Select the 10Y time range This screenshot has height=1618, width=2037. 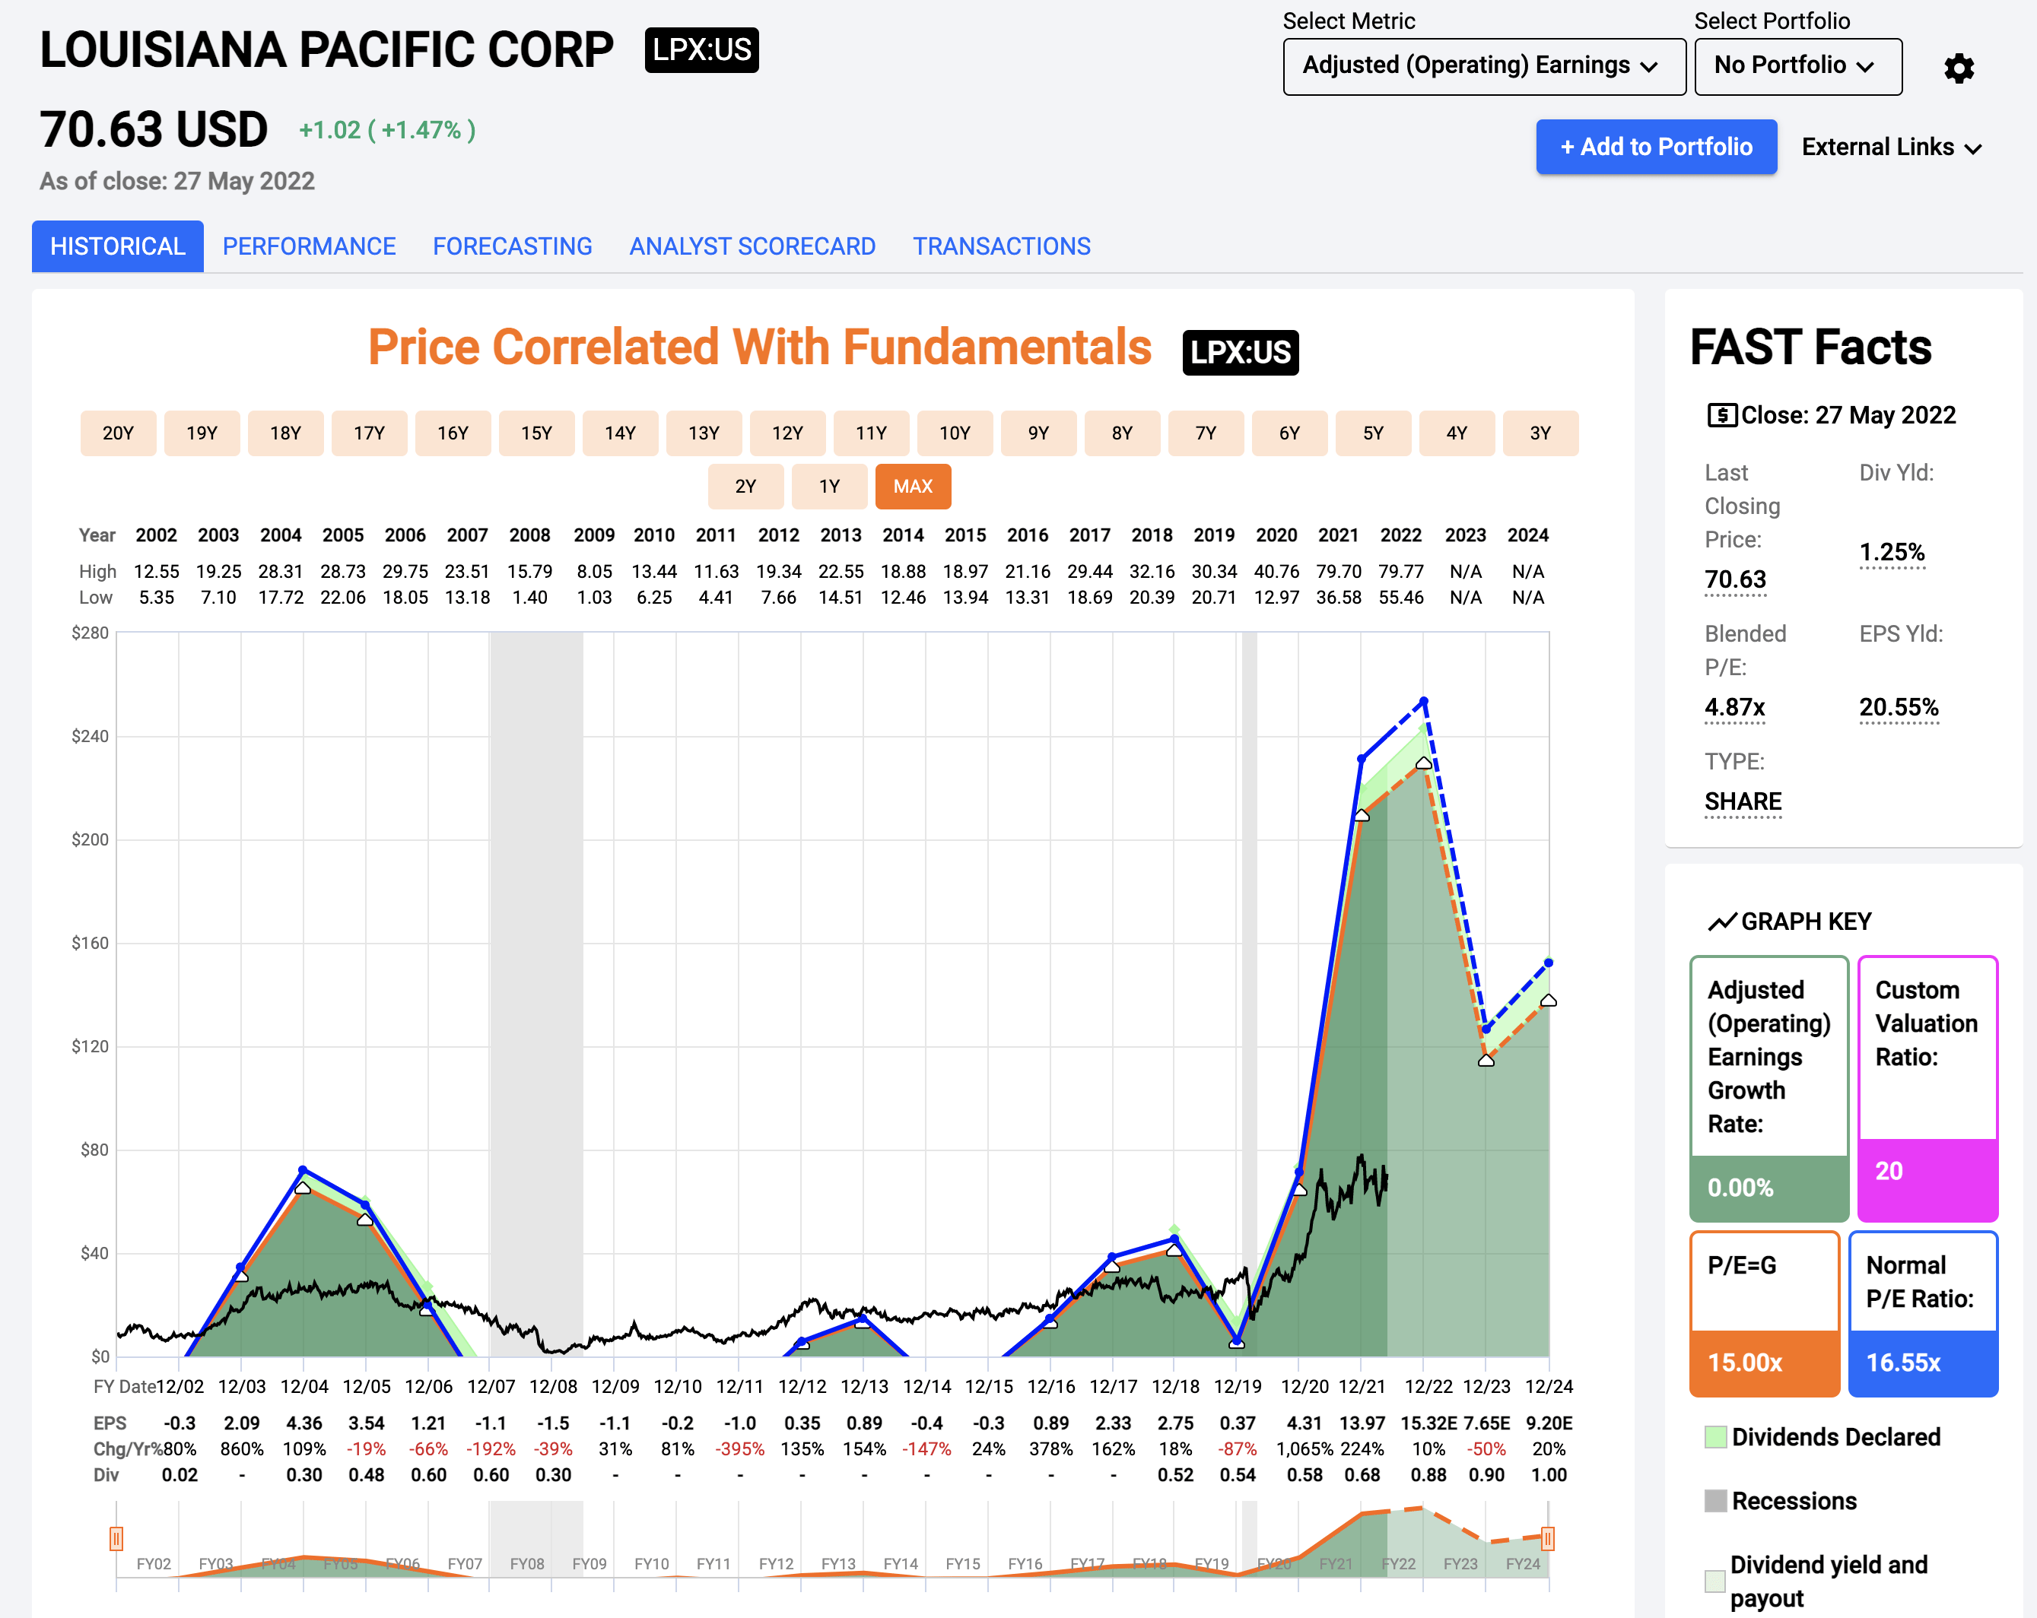pyautogui.click(x=955, y=433)
